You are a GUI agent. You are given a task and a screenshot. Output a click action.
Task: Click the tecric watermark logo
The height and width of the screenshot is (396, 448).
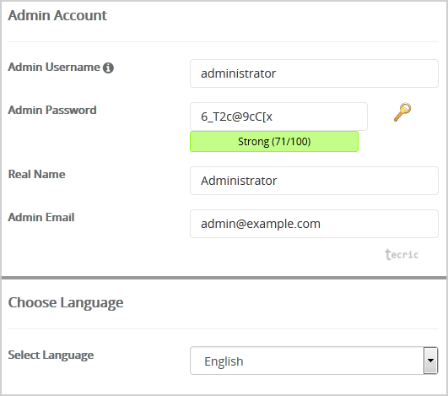point(402,254)
